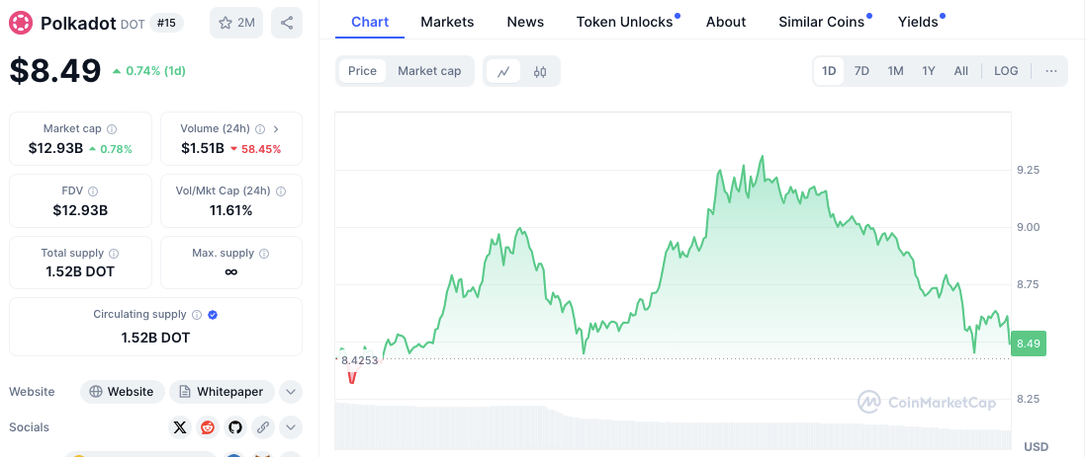The width and height of the screenshot is (1086, 457).
Task: Add Polkadot to watchlist with star button
Action: pos(235,22)
